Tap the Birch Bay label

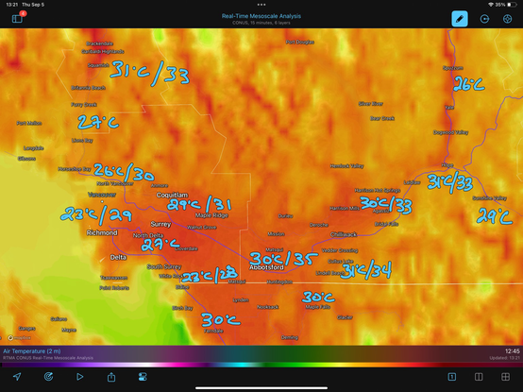click(x=182, y=308)
